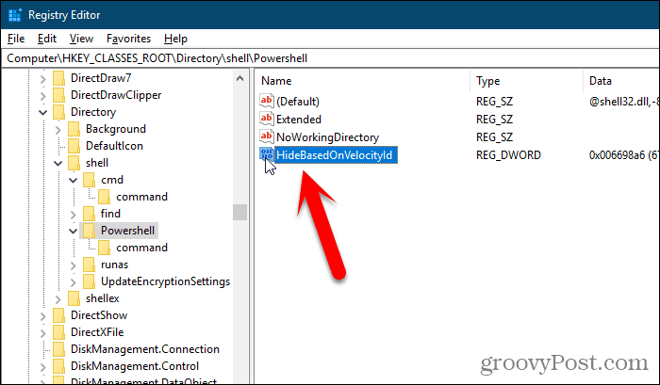Open the Help menu
660x385 pixels.
pos(175,39)
